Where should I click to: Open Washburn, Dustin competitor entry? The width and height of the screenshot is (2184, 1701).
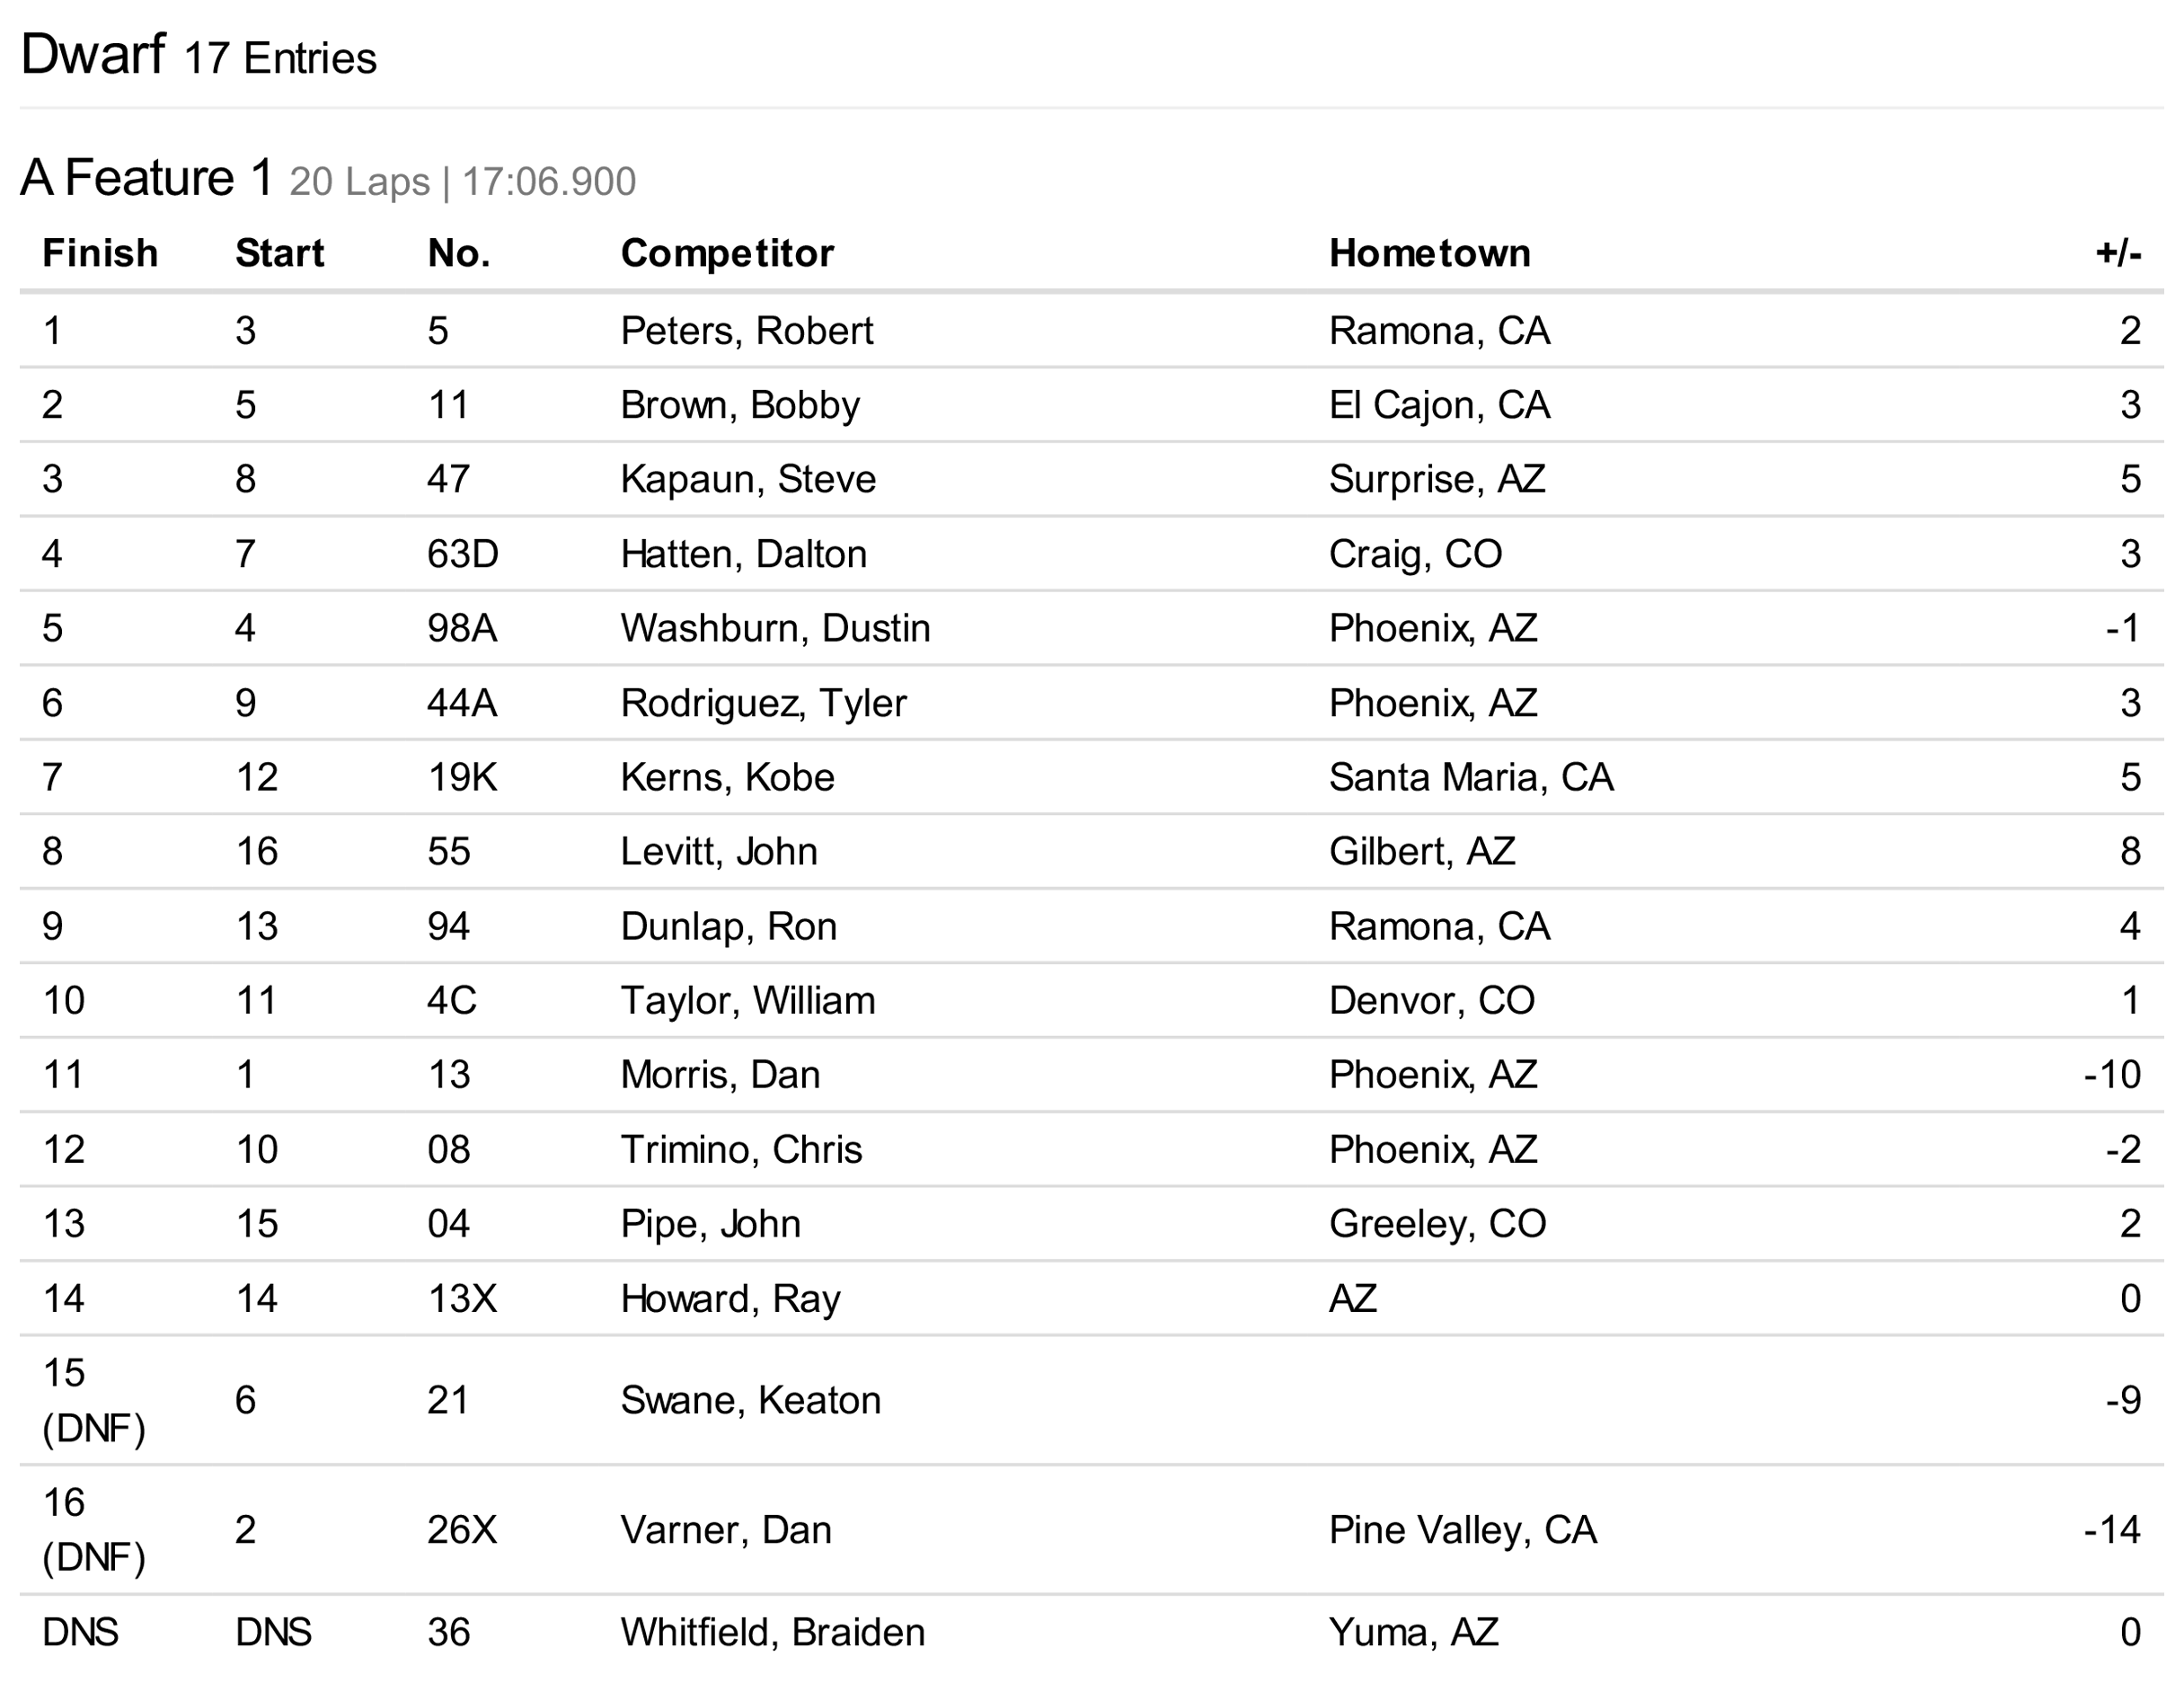click(775, 628)
